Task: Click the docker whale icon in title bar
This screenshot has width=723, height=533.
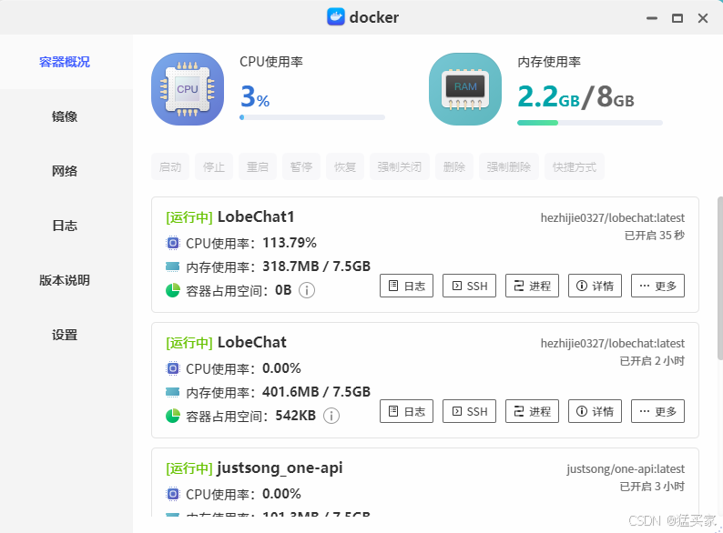Action: [x=336, y=17]
